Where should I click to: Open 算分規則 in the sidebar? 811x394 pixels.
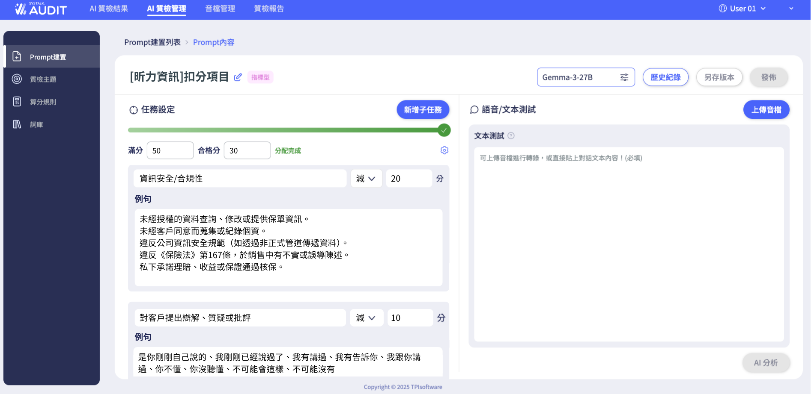(43, 102)
